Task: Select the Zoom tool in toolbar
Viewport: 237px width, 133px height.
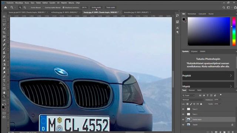Action: 4,96
